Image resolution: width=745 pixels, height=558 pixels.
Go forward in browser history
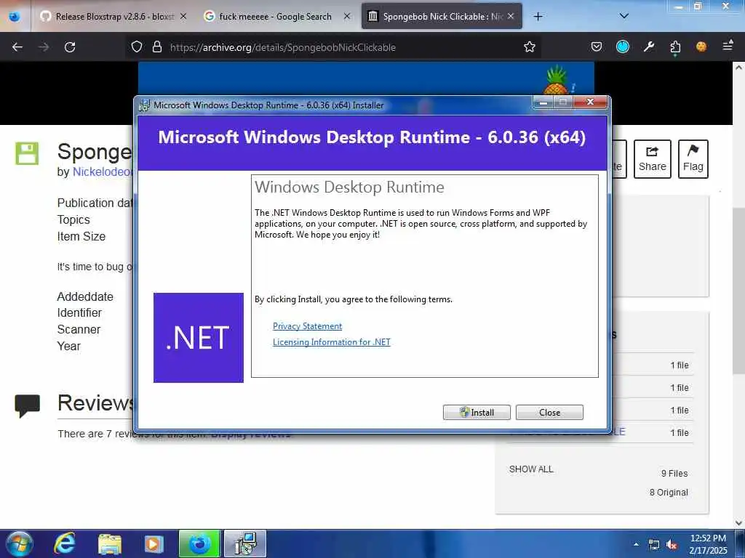pyautogui.click(x=44, y=47)
